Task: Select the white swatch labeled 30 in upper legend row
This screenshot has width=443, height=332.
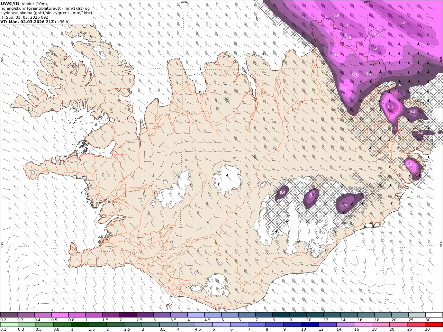Action: coord(434,315)
